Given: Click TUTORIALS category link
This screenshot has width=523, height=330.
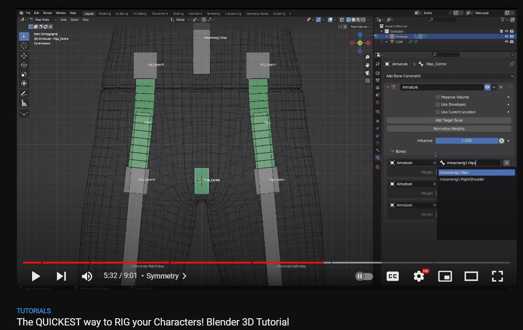Looking at the screenshot, I should pyautogui.click(x=34, y=311).
